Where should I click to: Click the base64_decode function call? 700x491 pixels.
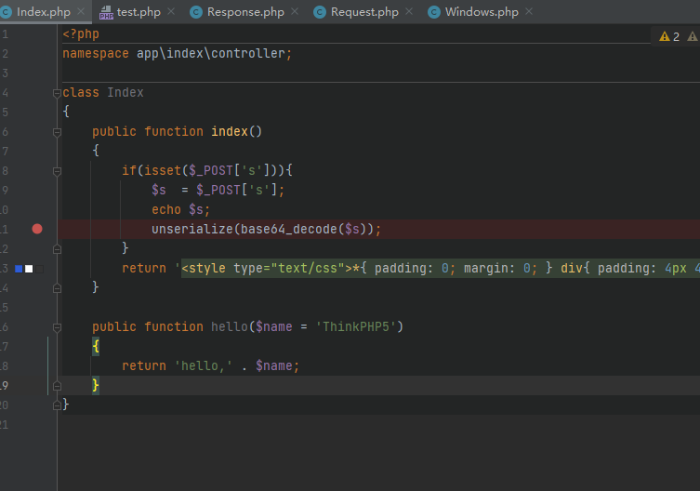pos(289,229)
